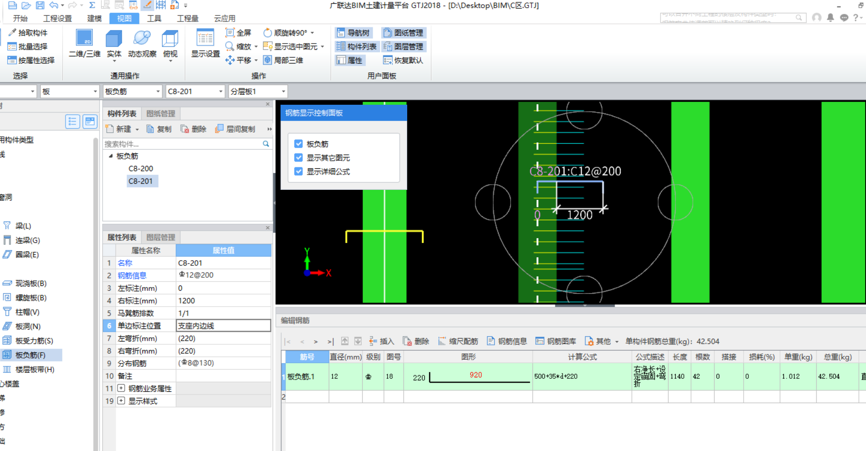
Task: Collapse the 板负筋 tree node
Action: pyautogui.click(x=111, y=156)
